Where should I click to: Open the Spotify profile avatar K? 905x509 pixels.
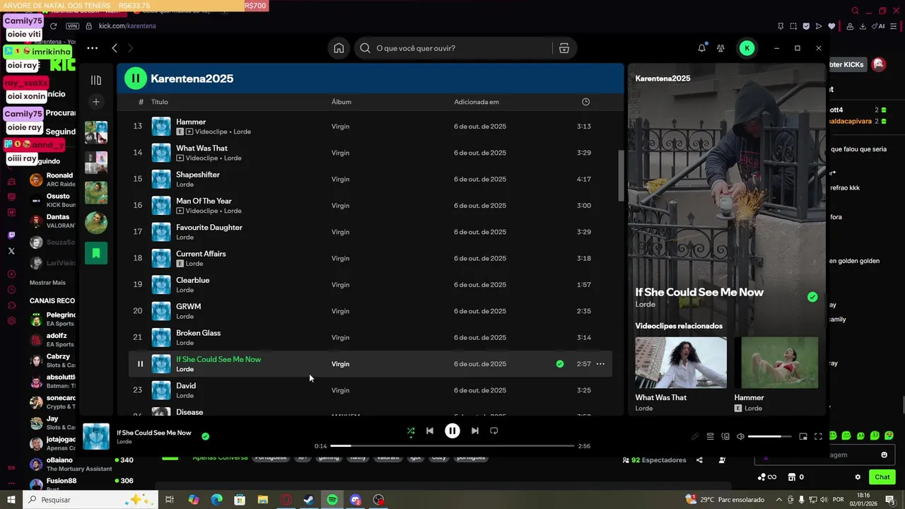click(x=747, y=48)
